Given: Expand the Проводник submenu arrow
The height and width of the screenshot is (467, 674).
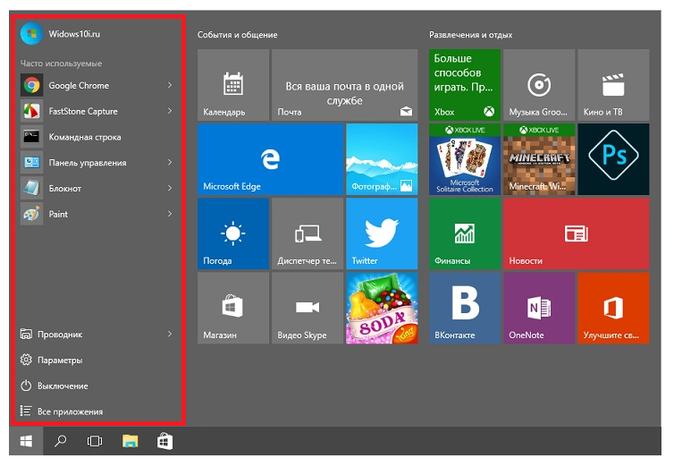Looking at the screenshot, I should (x=170, y=335).
